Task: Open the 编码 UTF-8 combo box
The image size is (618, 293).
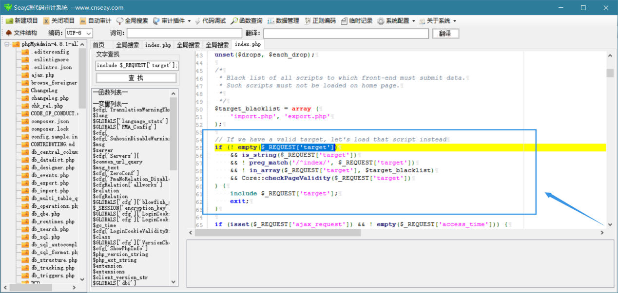Action: coord(79,33)
